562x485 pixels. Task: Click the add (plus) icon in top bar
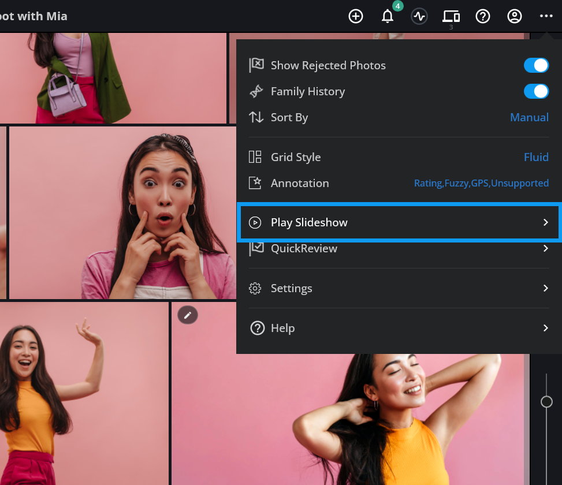tap(356, 16)
